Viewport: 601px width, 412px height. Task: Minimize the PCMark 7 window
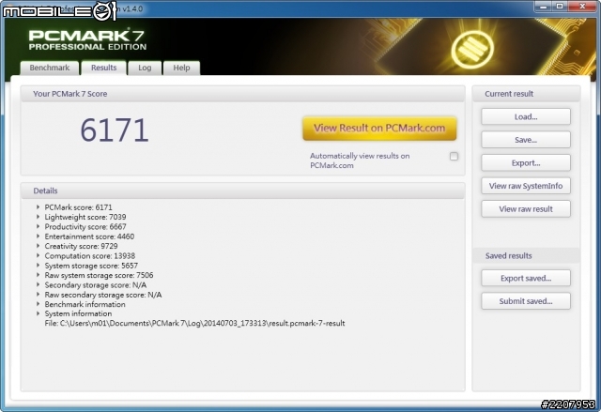(543, 7)
